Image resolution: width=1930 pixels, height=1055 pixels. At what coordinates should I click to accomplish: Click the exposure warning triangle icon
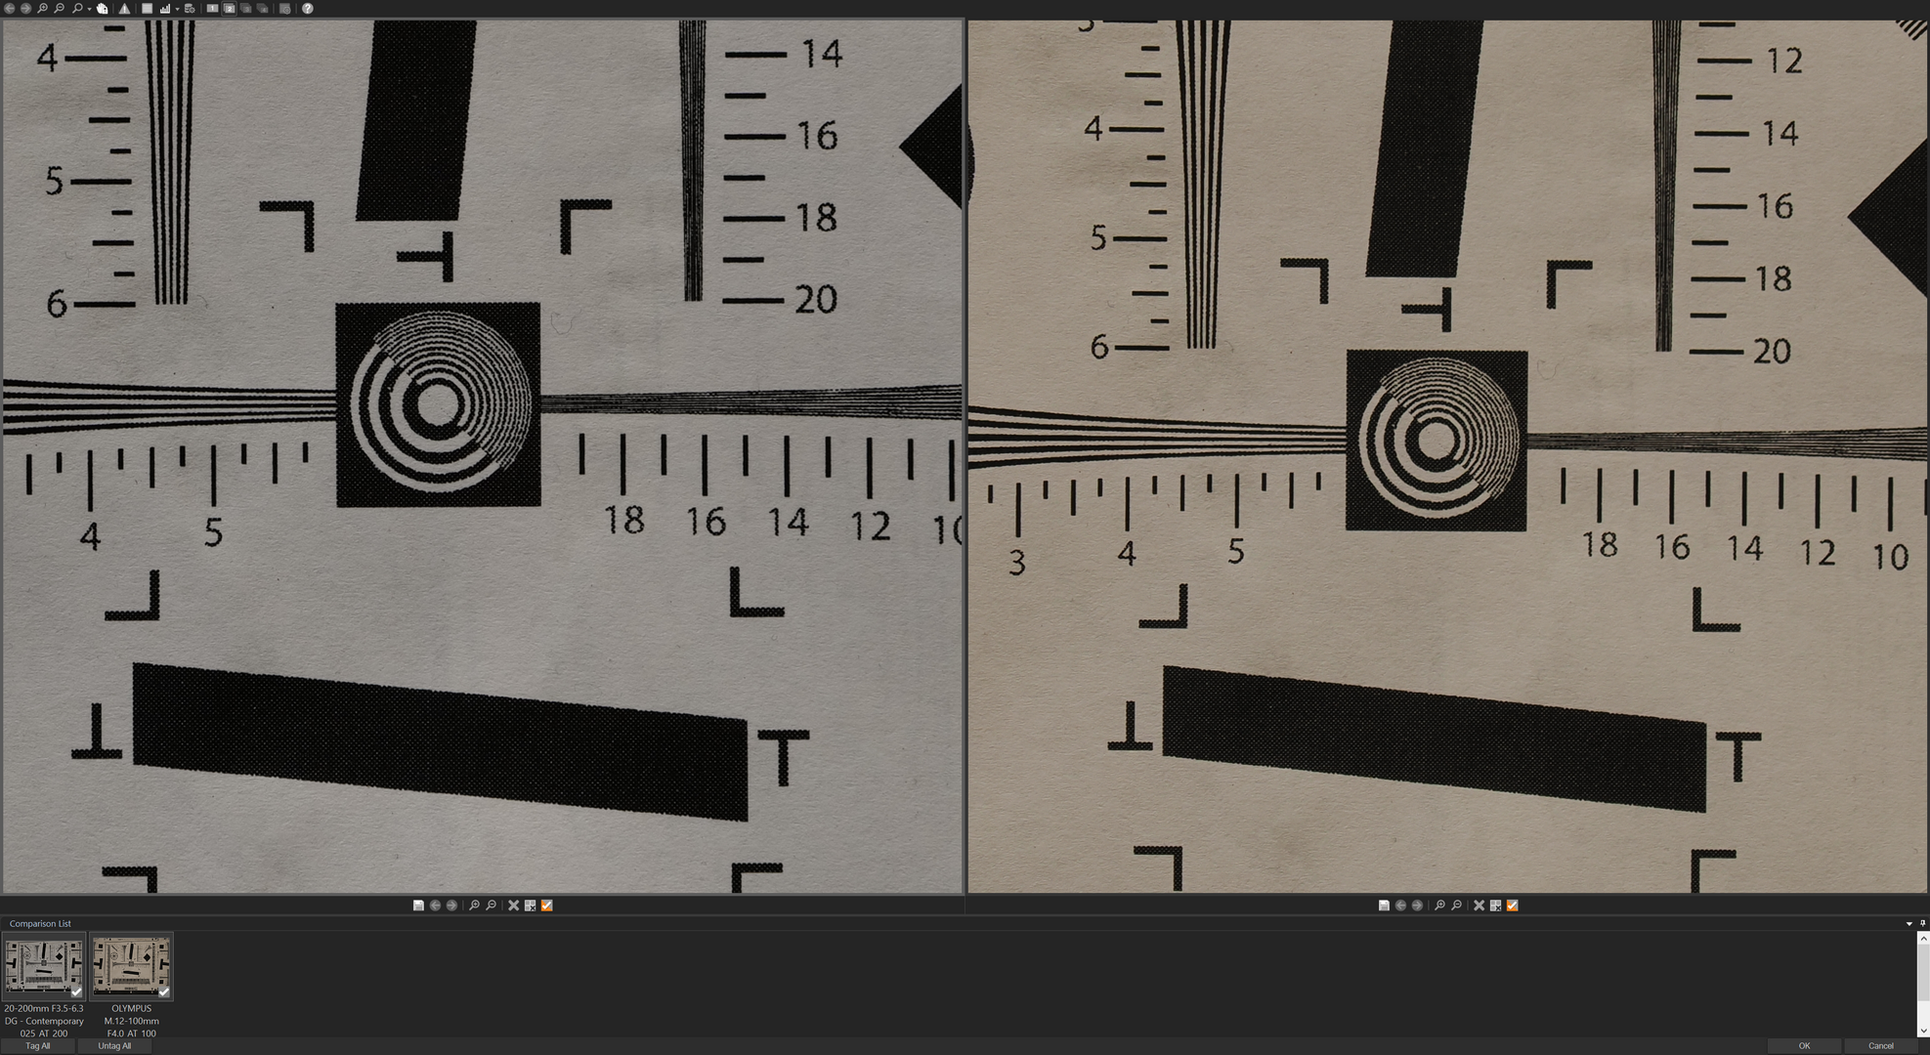(124, 9)
